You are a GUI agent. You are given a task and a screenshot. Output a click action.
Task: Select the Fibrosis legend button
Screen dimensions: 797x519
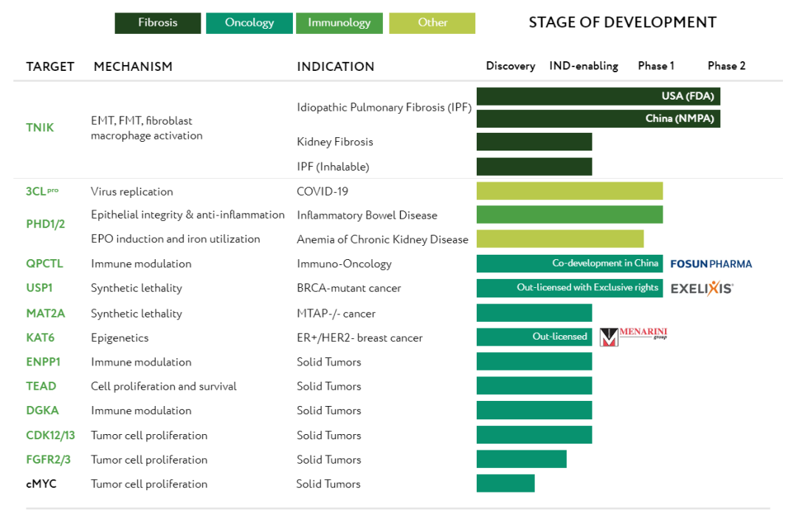[x=158, y=23]
